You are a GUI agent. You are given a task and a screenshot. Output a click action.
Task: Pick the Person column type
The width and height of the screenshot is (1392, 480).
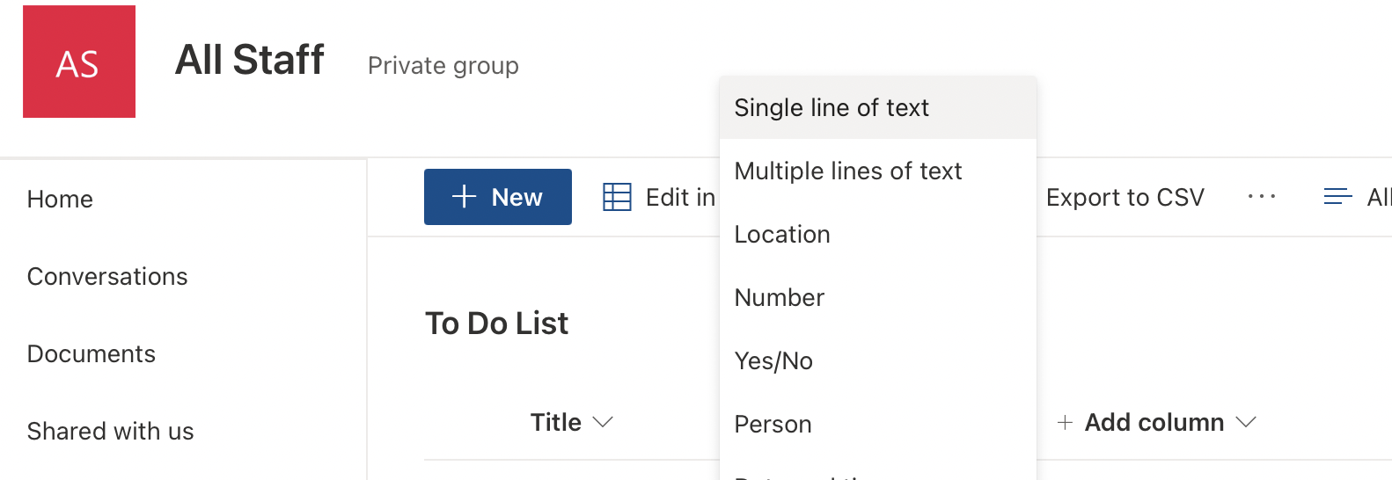[x=773, y=424]
